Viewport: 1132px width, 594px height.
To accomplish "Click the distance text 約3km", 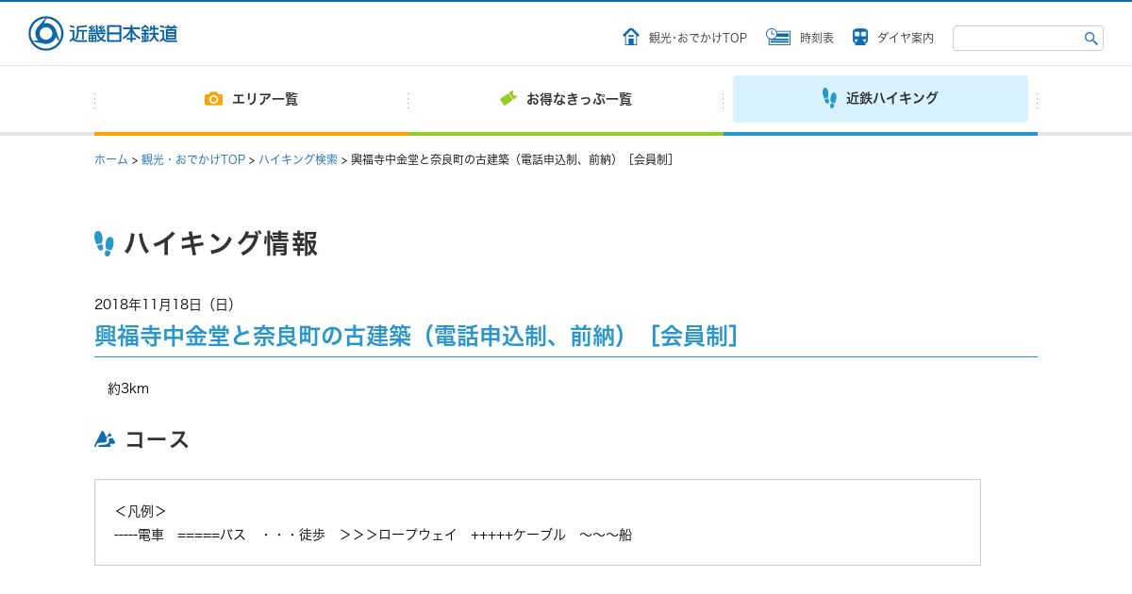I will 128,388.
